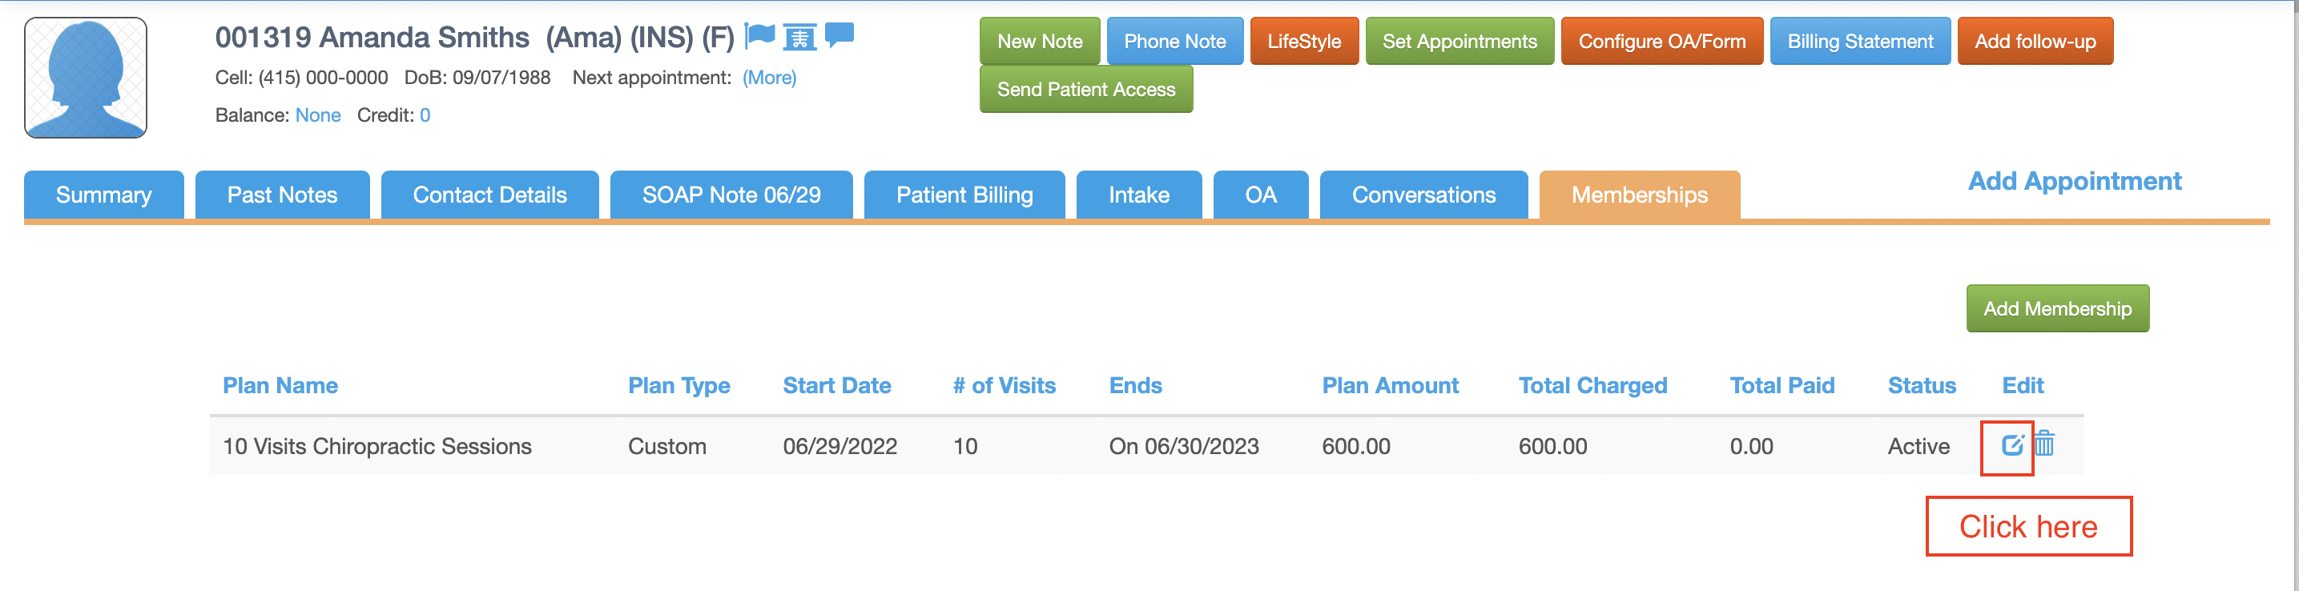Select the Summary tab
Image resolution: width=2299 pixels, height=591 pixels.
coord(103,195)
